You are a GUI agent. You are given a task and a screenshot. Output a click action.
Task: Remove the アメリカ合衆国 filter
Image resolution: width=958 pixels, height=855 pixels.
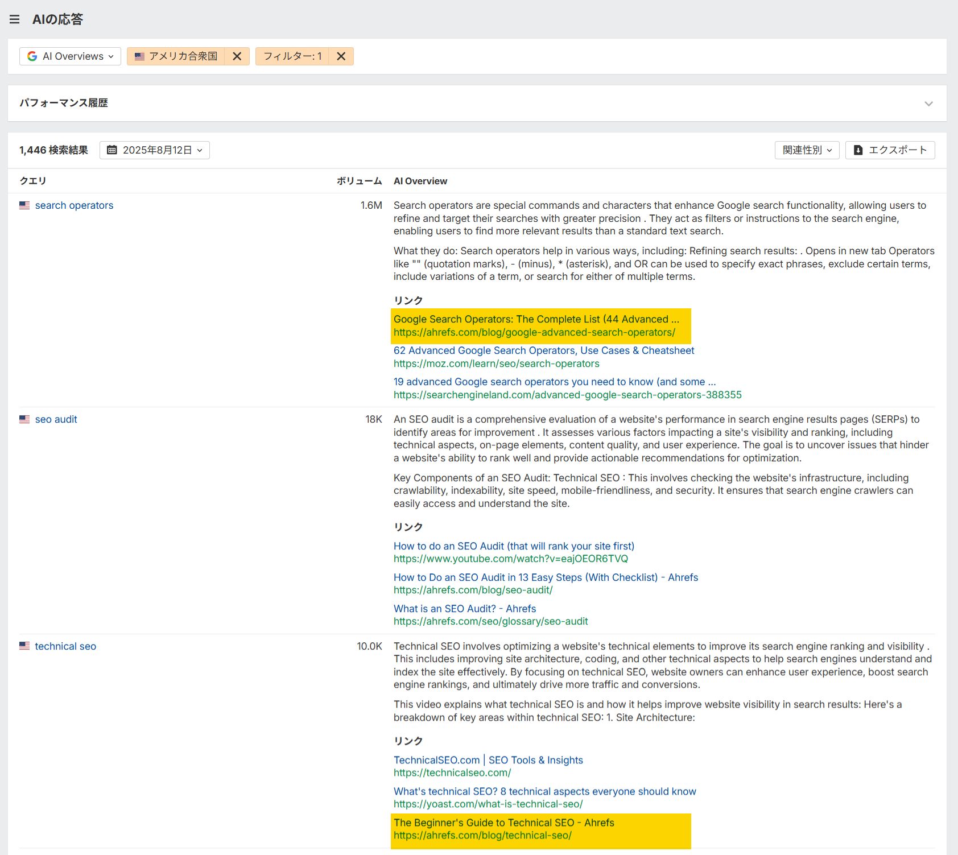click(x=237, y=56)
